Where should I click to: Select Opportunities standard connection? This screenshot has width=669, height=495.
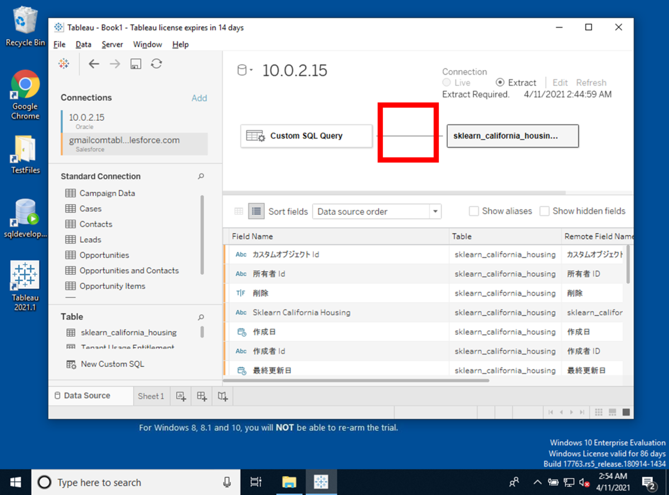[x=97, y=255]
